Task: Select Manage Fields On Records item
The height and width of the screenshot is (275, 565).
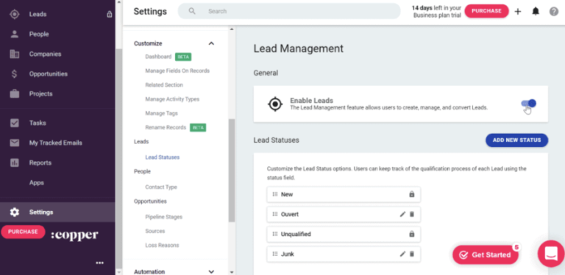Action: 177,71
